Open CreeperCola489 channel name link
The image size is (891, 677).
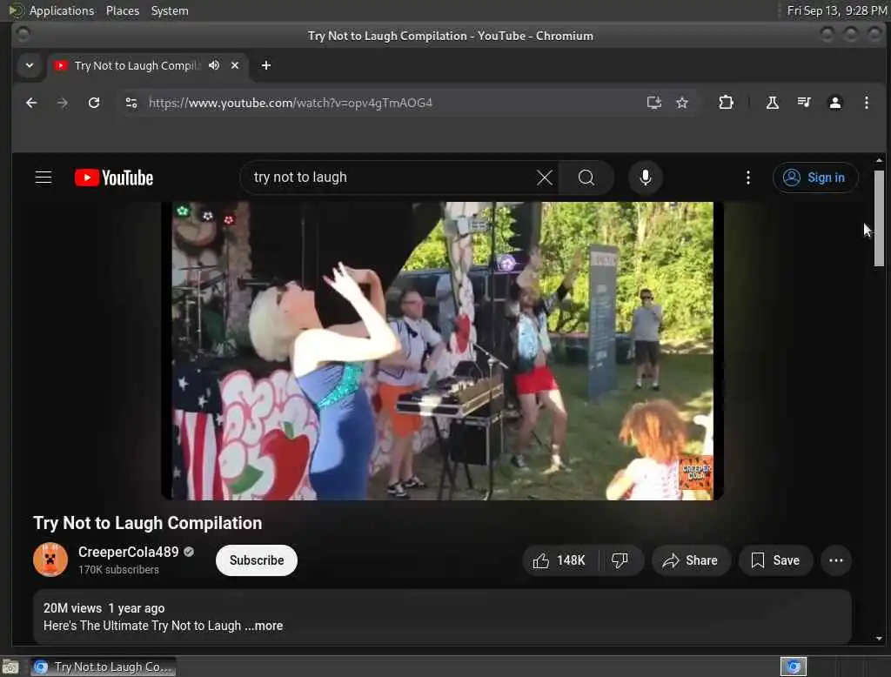[x=129, y=552]
